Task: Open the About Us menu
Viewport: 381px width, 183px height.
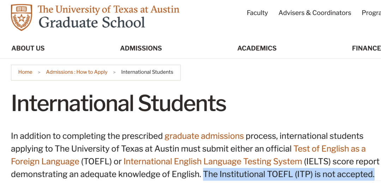Action: 28,48
